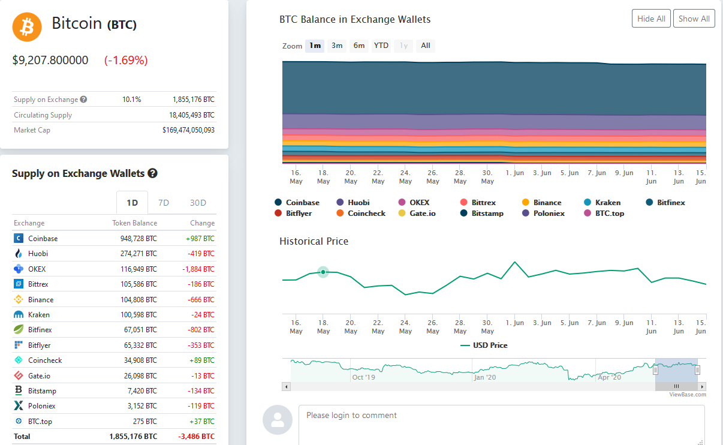Image resolution: width=723 pixels, height=445 pixels.
Task: Switch to the 30D tab
Action: pyautogui.click(x=198, y=203)
